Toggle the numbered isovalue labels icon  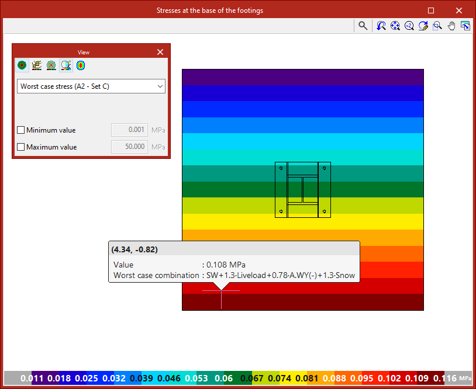coord(37,65)
